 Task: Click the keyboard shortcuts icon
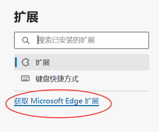25,79
